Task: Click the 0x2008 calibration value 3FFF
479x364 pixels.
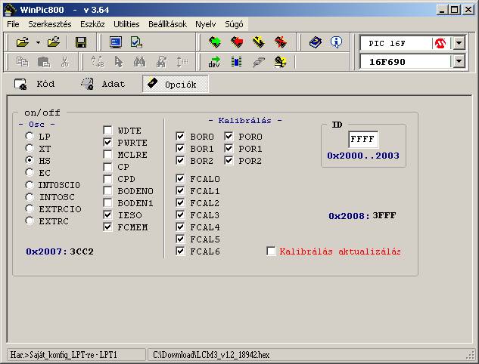Action: point(384,215)
